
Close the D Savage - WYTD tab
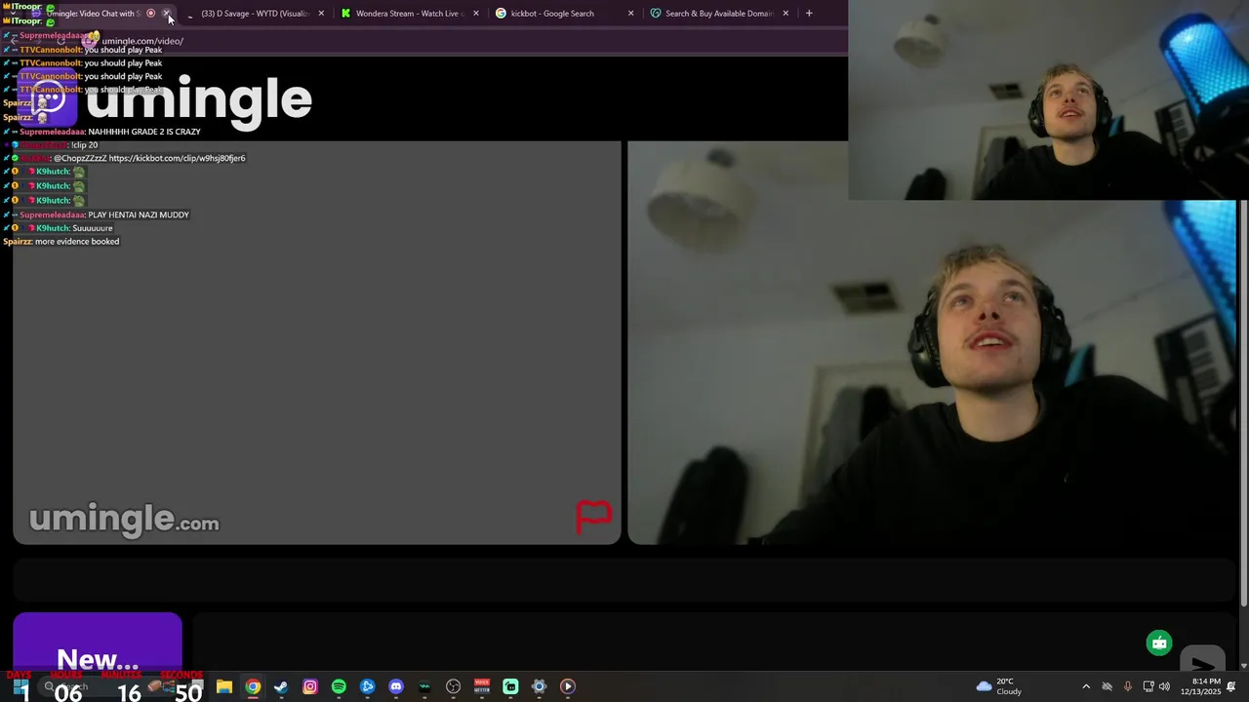(321, 14)
